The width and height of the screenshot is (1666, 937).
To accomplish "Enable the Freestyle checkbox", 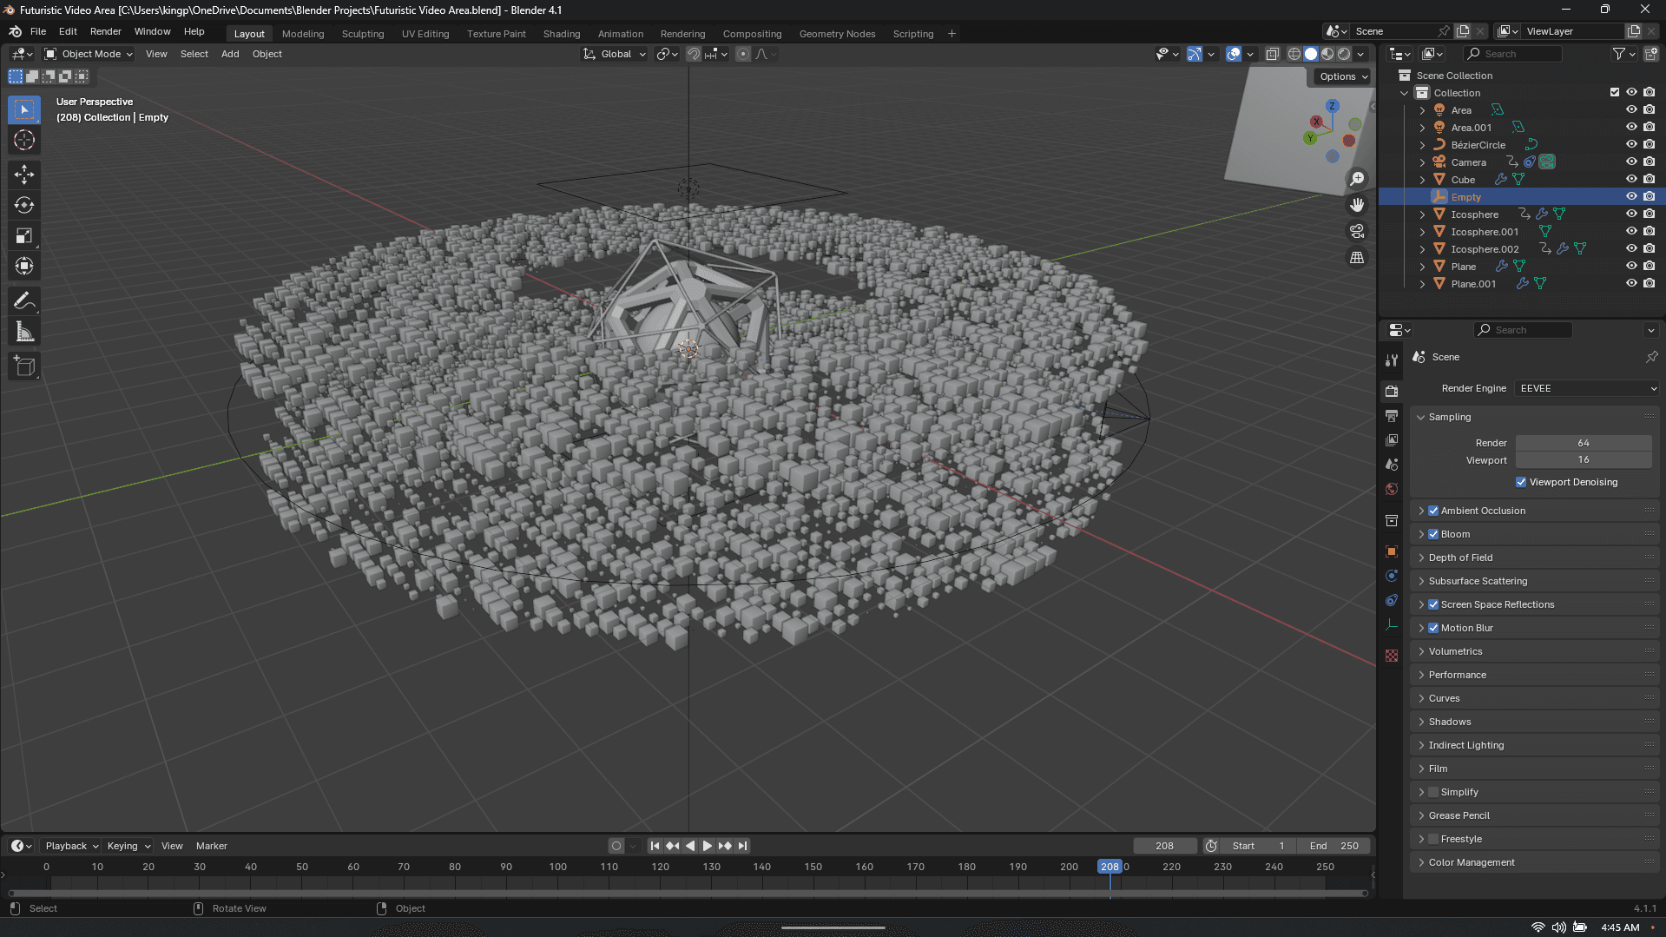I will click(x=1433, y=840).
